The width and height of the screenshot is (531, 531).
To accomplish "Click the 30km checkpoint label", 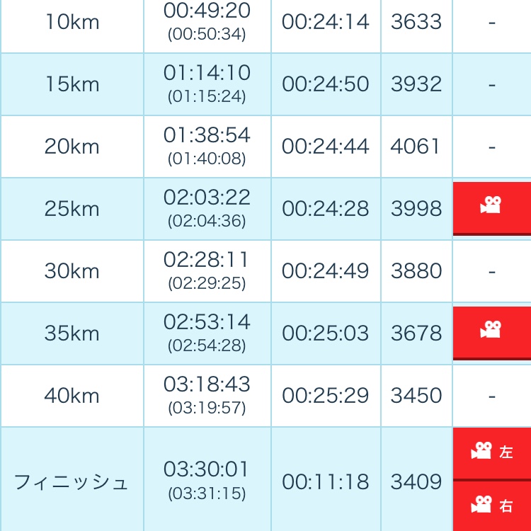I will click(72, 271).
